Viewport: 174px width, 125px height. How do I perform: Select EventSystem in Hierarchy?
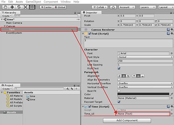pyautogui.click(x=14, y=33)
